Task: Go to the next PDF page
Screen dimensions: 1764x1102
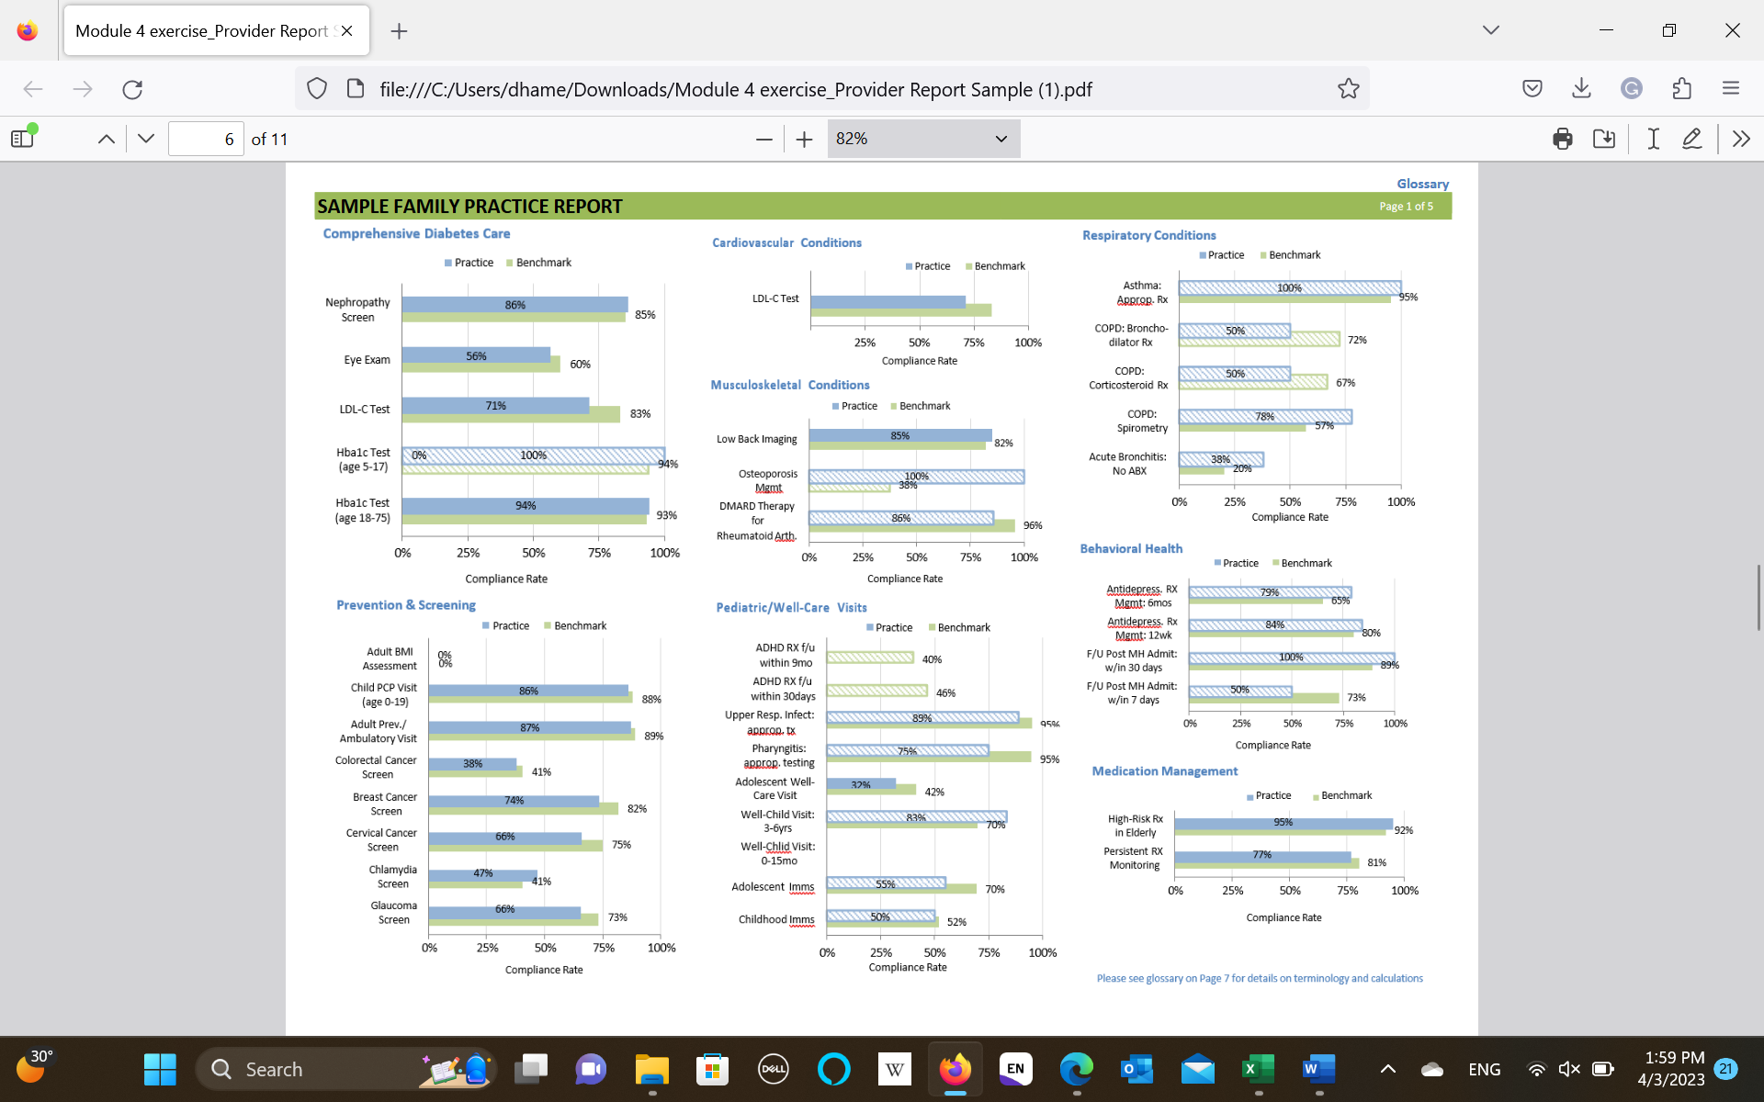Action: pos(145,138)
